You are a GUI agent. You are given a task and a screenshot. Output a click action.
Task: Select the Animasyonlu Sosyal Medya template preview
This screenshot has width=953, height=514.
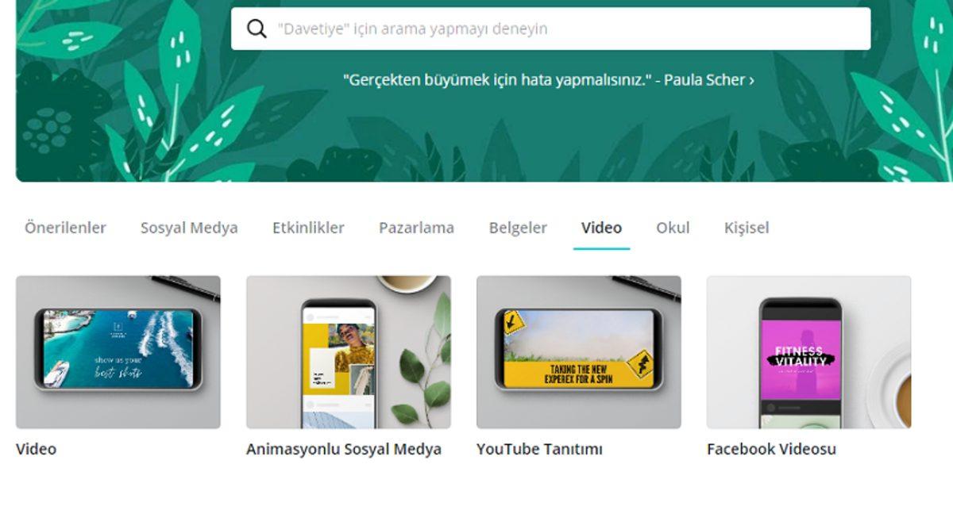click(x=347, y=351)
